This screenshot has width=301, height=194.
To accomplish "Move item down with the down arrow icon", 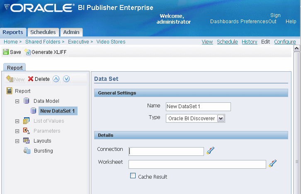I will pos(66,79).
